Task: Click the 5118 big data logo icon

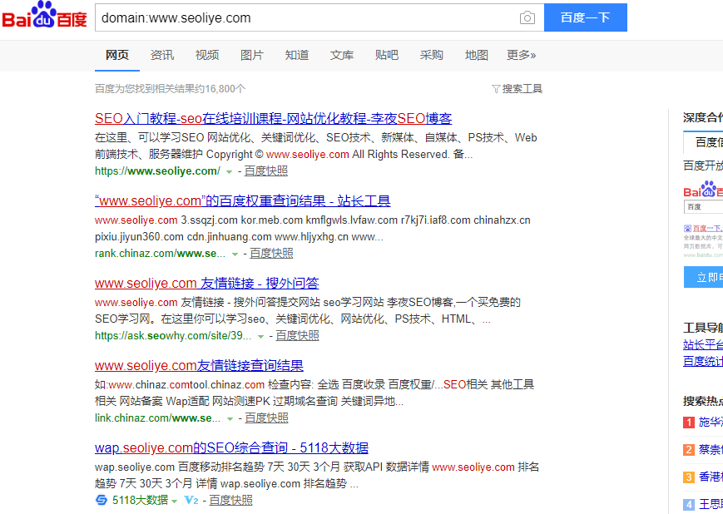Action: click(102, 500)
